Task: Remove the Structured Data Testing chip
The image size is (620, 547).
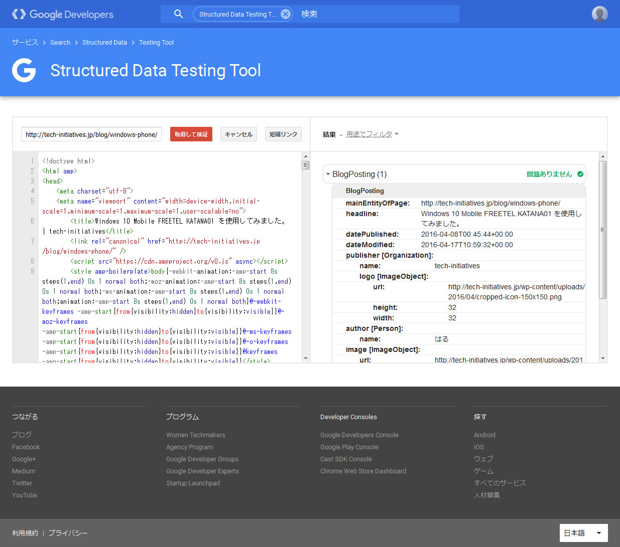Action: (285, 14)
